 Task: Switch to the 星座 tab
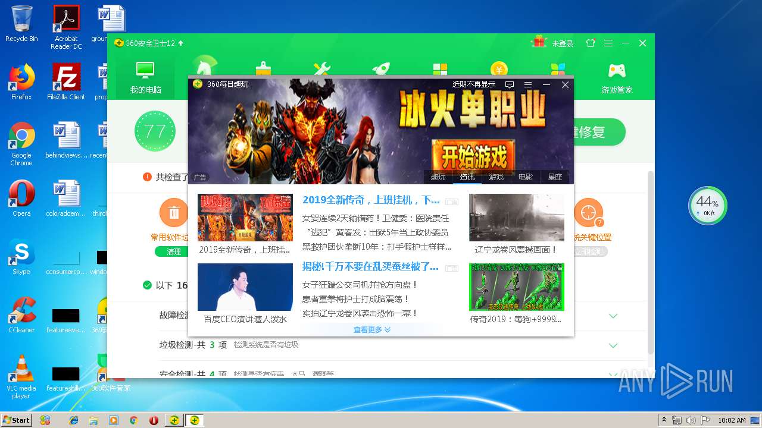[555, 177]
